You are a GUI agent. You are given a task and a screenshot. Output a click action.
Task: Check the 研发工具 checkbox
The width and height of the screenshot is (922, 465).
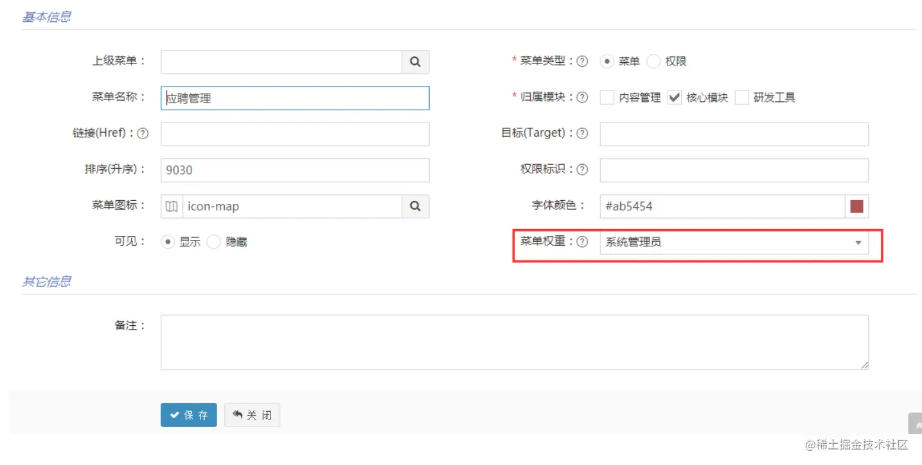(x=742, y=97)
